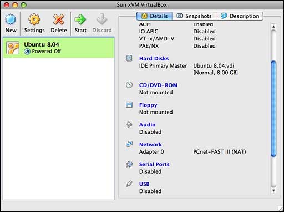Click the Serial Ports icon
The width and height of the screenshot is (284, 213).
[129, 164]
